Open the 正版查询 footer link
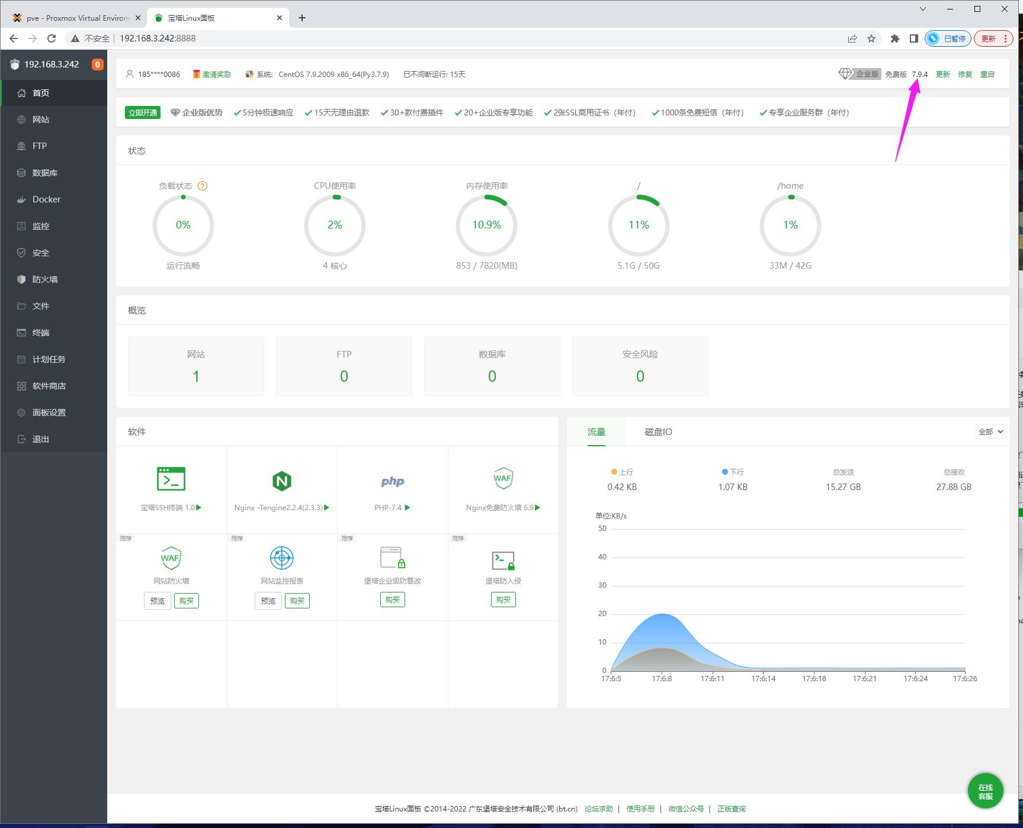 (732, 809)
